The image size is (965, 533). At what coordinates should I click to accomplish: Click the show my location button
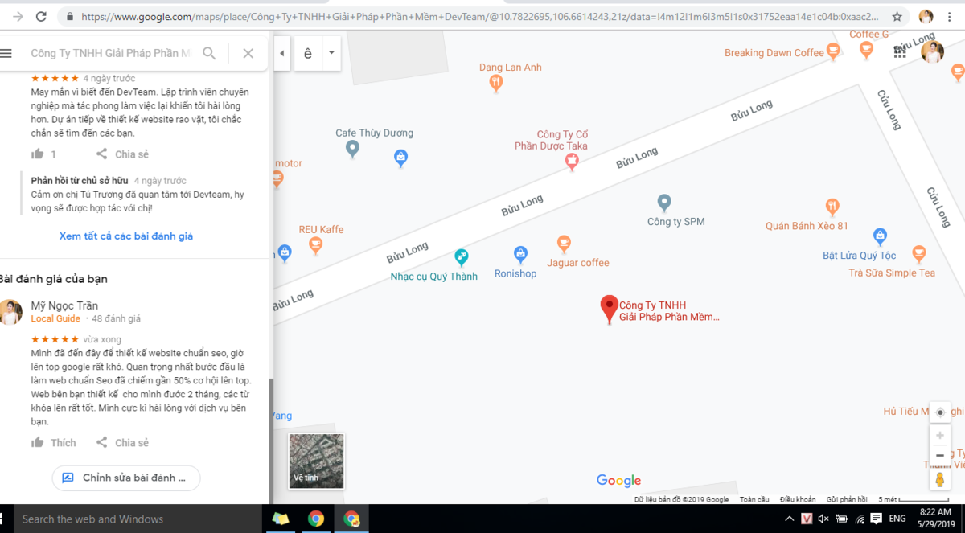pos(939,412)
